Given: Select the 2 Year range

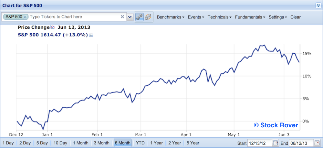Looking at the screenshot, I should (174, 143).
